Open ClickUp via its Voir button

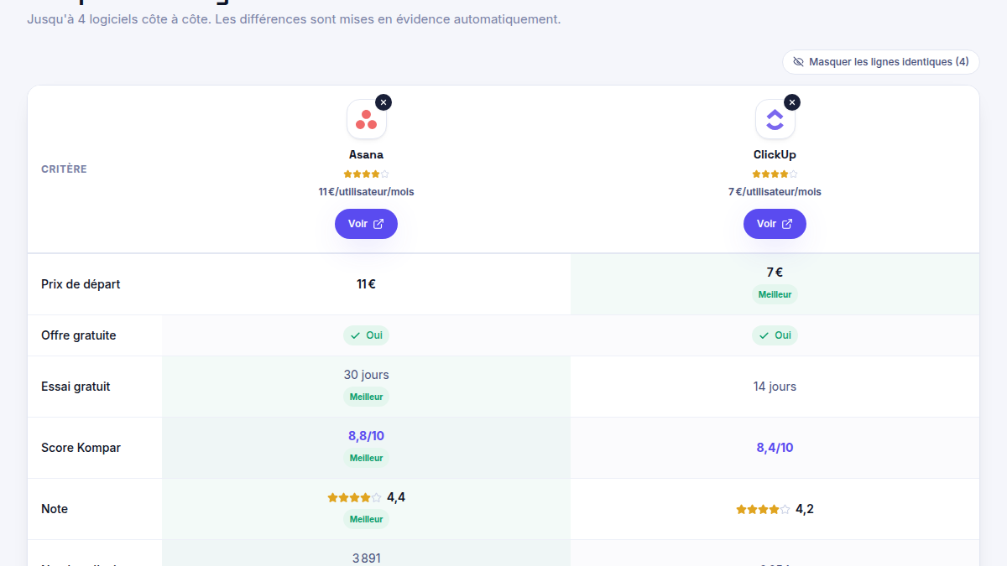coord(775,224)
